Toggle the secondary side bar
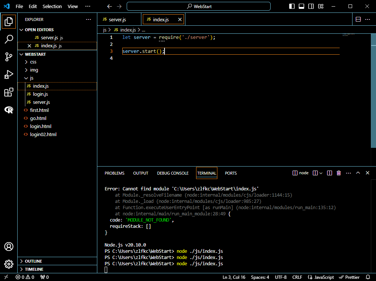This screenshot has width=376, height=281. [311, 7]
